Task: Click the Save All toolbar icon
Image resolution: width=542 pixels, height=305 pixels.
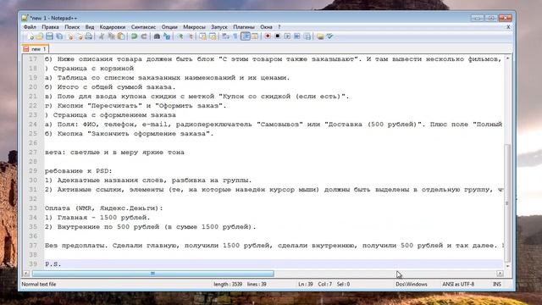Action: tap(59, 36)
